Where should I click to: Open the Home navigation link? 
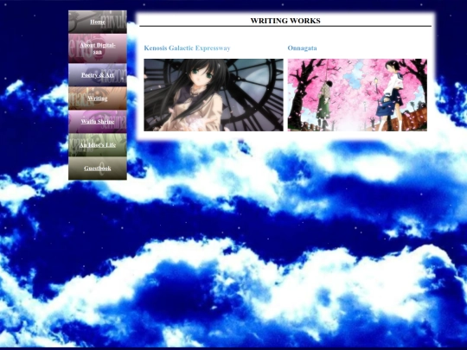pos(98,22)
